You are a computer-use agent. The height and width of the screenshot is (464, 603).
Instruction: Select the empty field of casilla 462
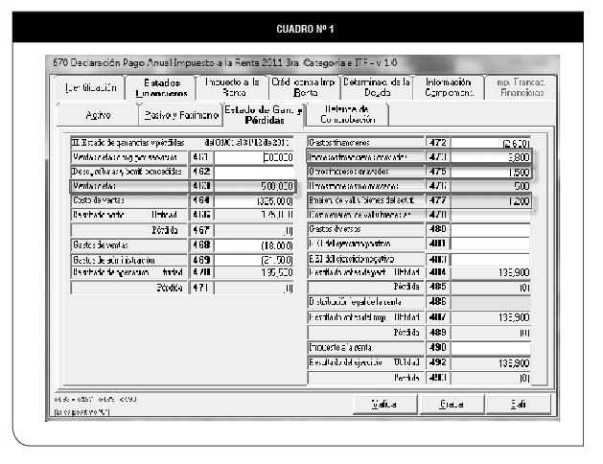pyautogui.click(x=254, y=172)
